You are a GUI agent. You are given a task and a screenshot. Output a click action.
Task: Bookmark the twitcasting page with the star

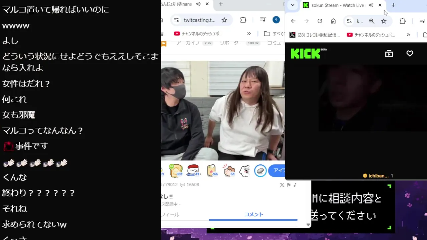(224, 20)
